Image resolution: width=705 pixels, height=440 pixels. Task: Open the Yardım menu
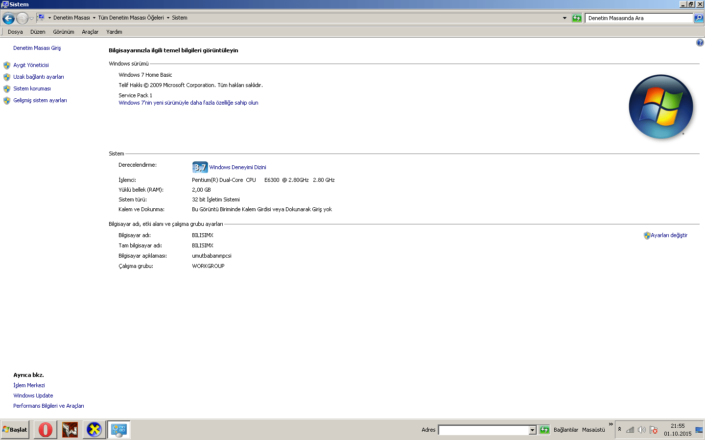coord(114,32)
